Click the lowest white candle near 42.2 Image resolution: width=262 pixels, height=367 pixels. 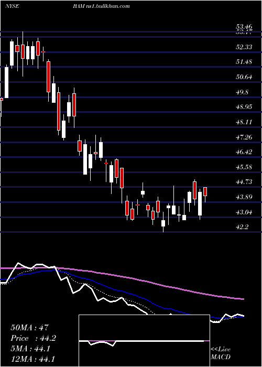[163, 223]
